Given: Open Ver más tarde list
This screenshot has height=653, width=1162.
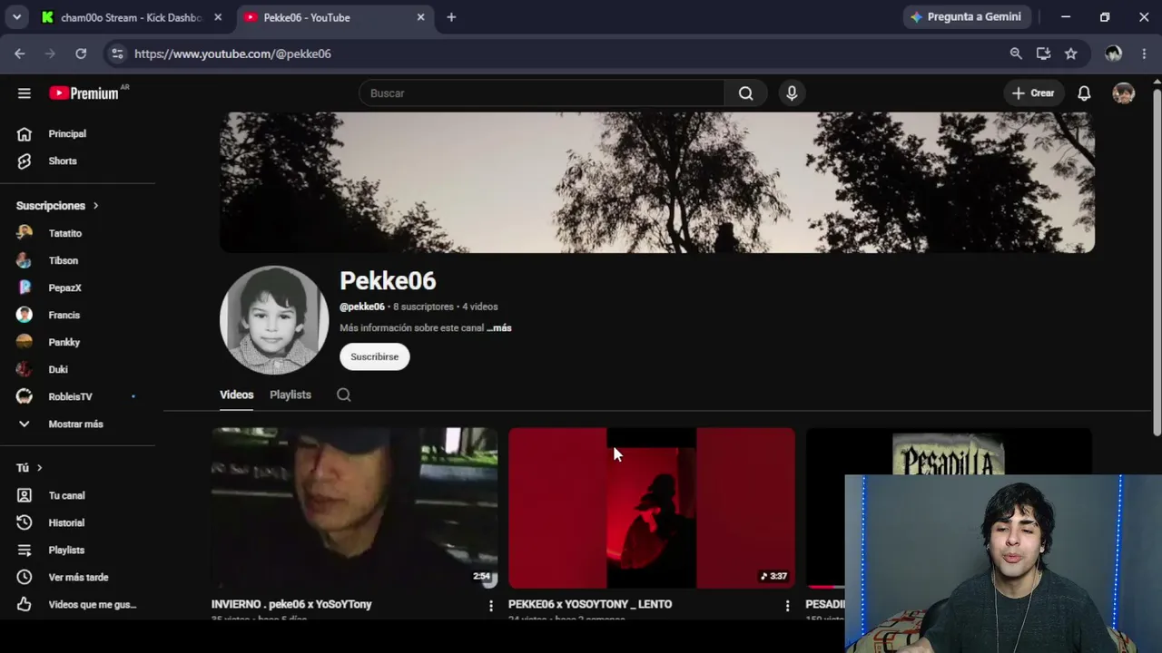Looking at the screenshot, I should tap(80, 577).
